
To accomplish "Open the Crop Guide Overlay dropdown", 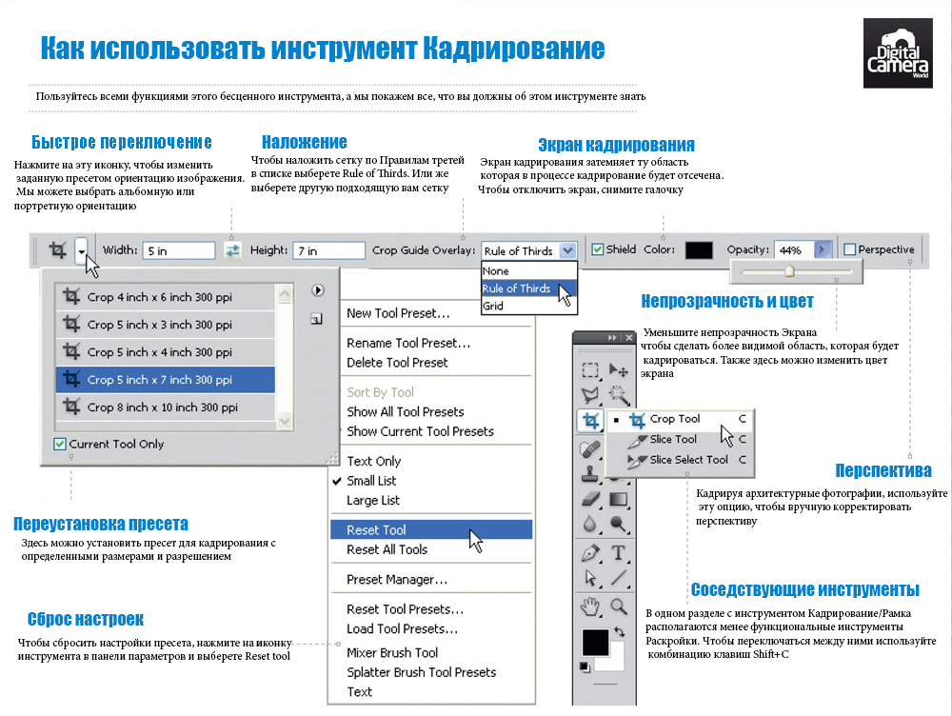I will (567, 251).
